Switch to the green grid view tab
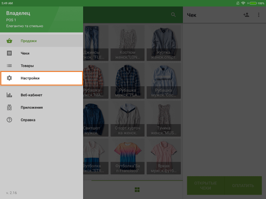The height and width of the screenshot is (199, 266). point(137,190)
